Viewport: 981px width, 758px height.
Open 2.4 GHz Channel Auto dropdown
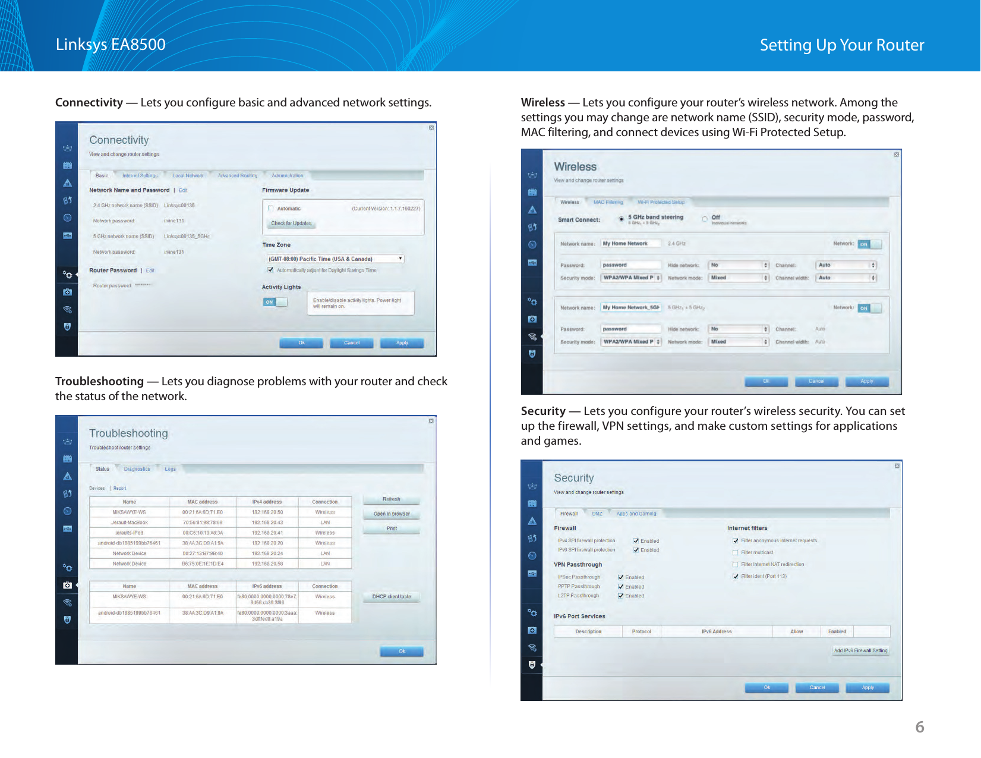pyautogui.click(x=847, y=265)
